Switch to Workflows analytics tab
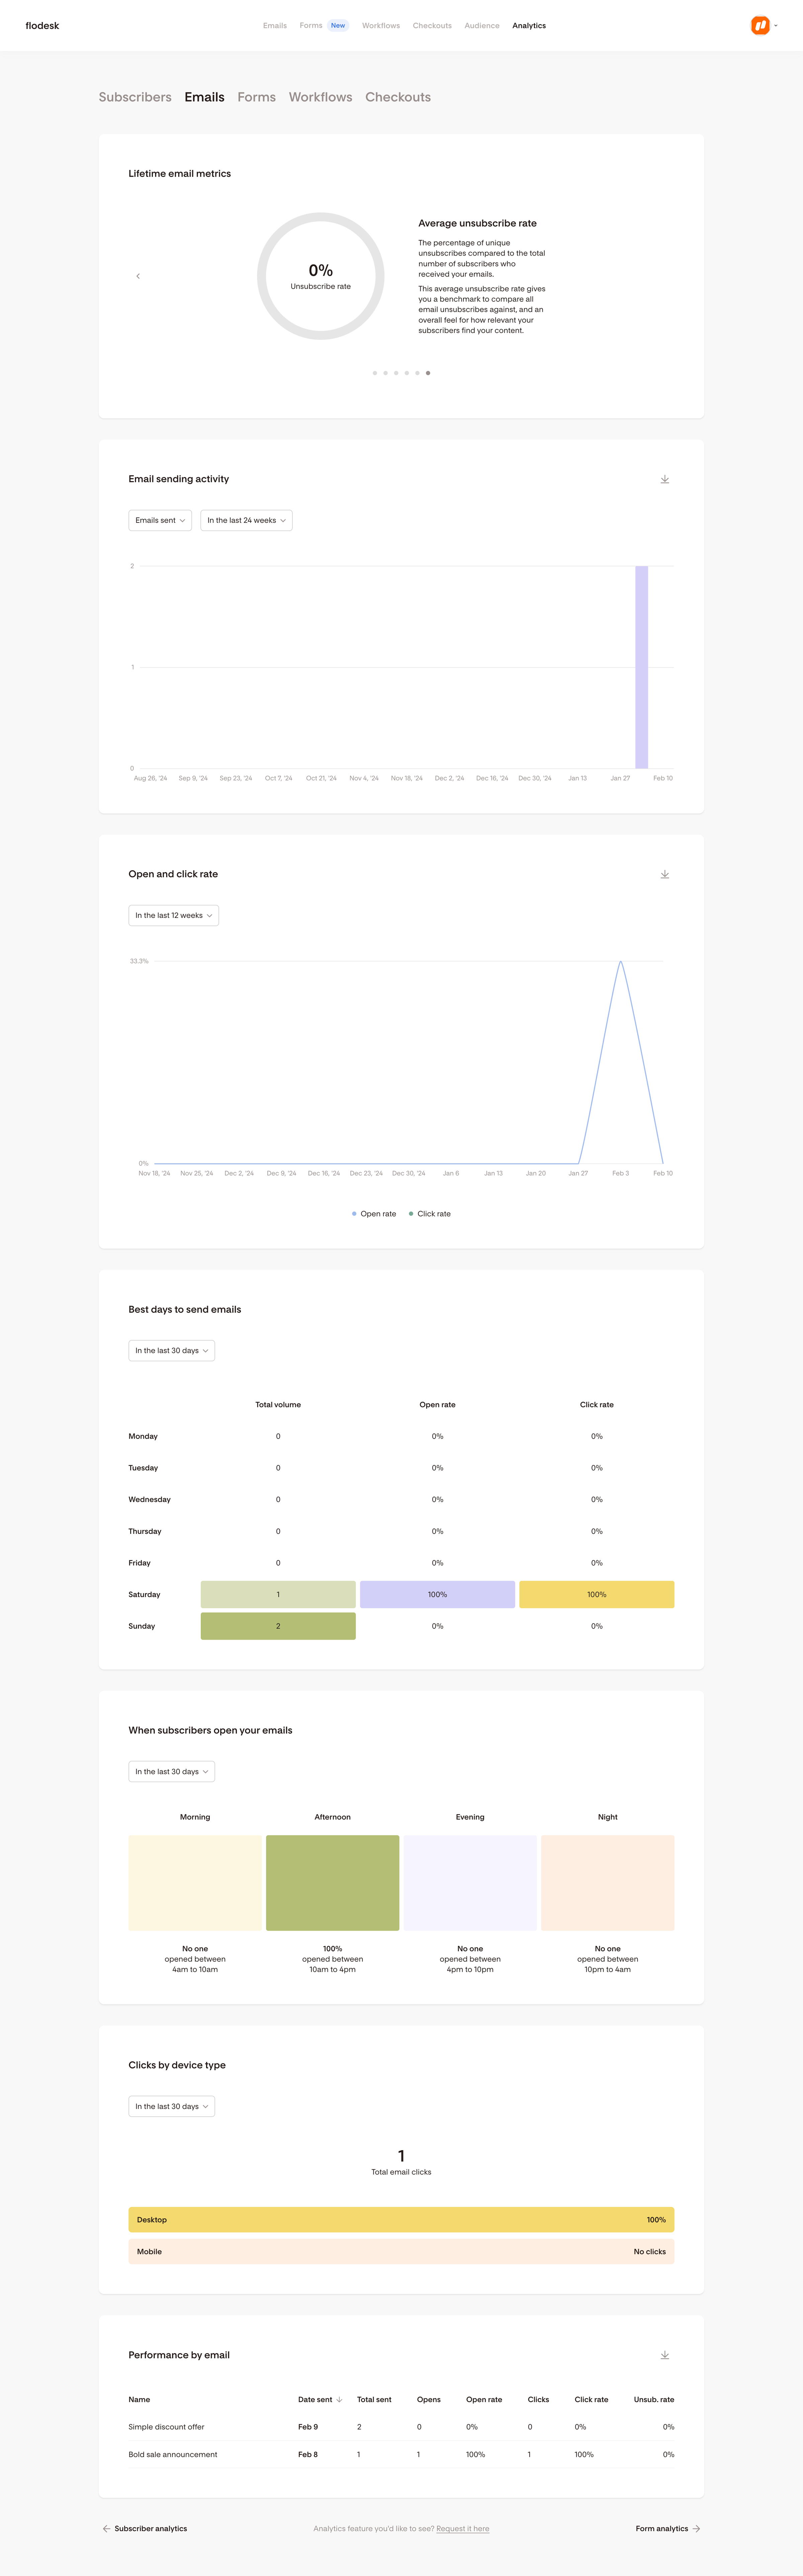This screenshot has width=803, height=2576. [320, 97]
